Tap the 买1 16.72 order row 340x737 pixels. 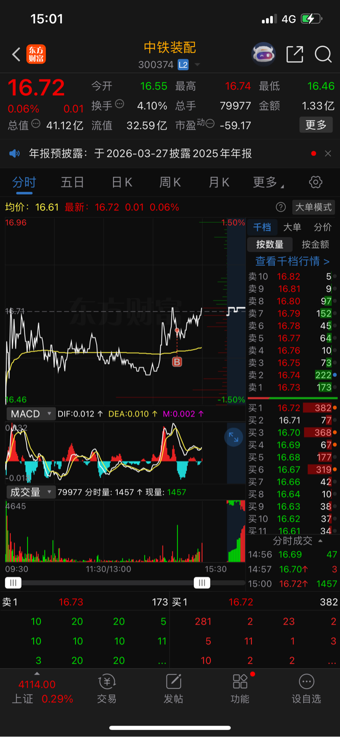(293, 408)
